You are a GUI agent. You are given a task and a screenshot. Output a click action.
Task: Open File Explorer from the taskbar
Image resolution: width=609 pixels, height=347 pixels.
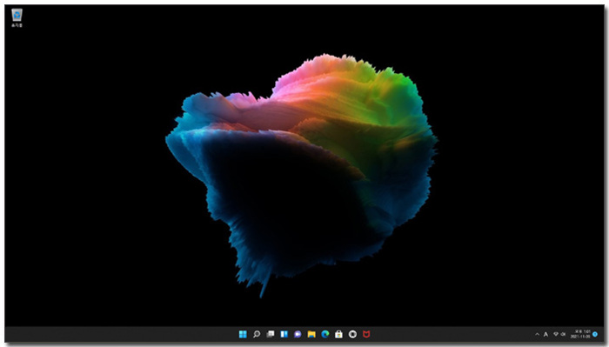click(311, 334)
